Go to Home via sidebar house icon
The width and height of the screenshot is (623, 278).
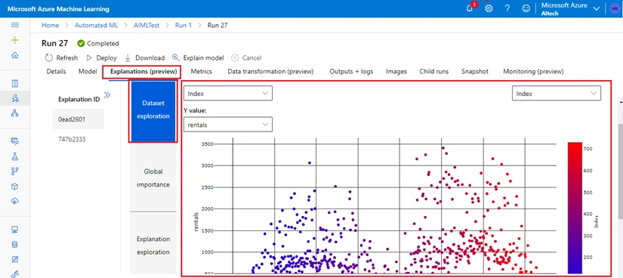click(x=15, y=55)
